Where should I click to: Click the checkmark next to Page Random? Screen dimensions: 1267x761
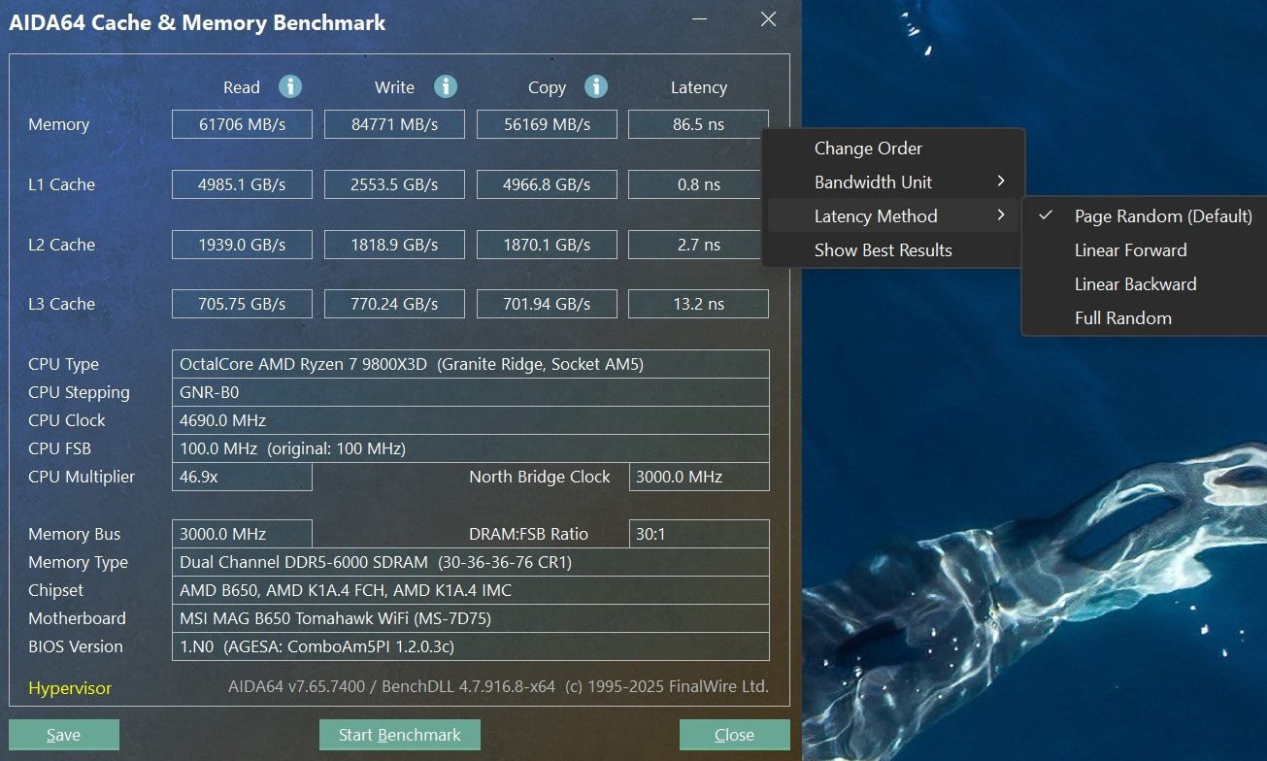tap(1046, 215)
